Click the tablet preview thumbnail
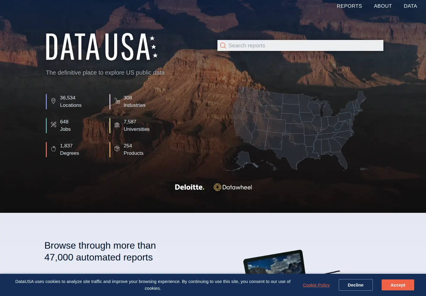The width and height of the screenshot is (426, 296). 275,262
